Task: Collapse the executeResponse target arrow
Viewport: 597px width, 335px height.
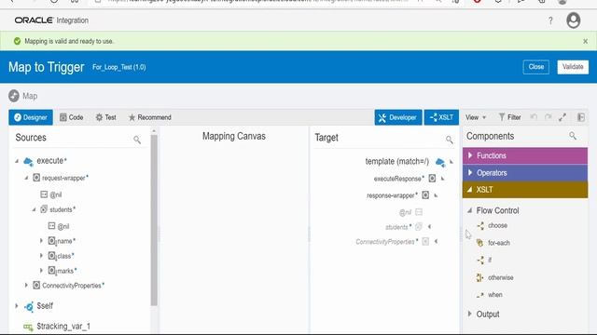Action: coord(443,178)
